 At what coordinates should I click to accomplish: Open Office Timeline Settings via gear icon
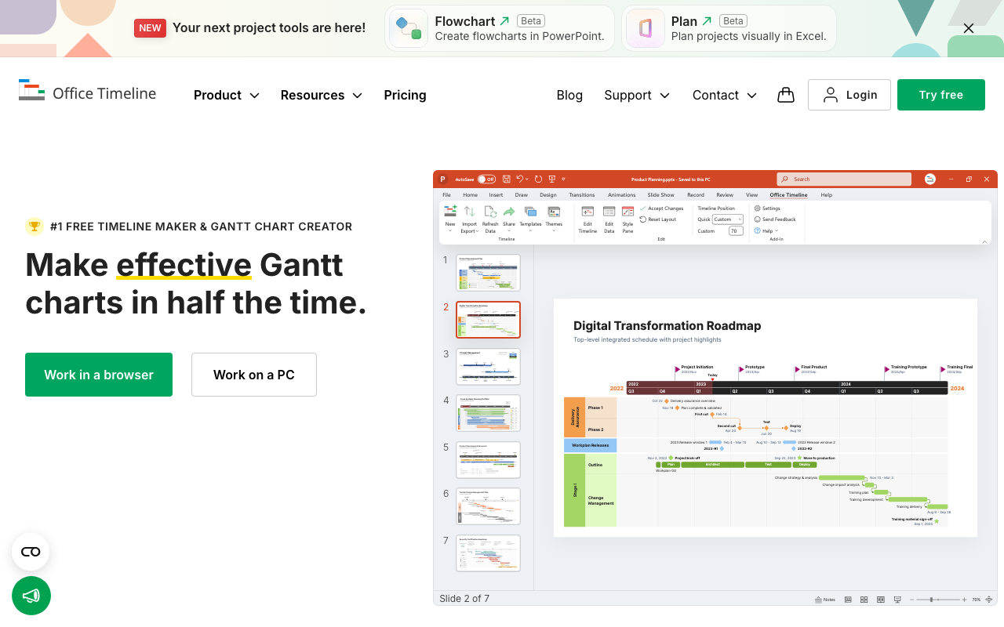(x=758, y=208)
